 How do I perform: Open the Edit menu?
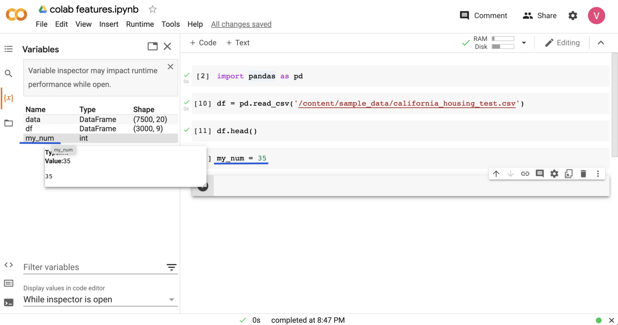click(x=61, y=24)
